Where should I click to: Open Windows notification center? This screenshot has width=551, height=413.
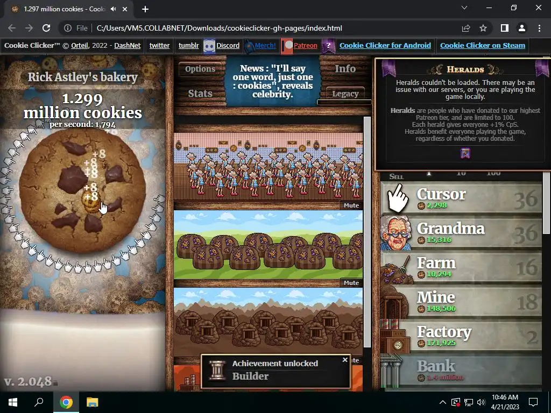[533, 402]
